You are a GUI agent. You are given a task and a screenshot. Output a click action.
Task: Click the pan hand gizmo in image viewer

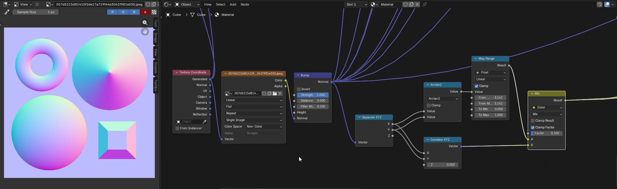[x=145, y=31]
